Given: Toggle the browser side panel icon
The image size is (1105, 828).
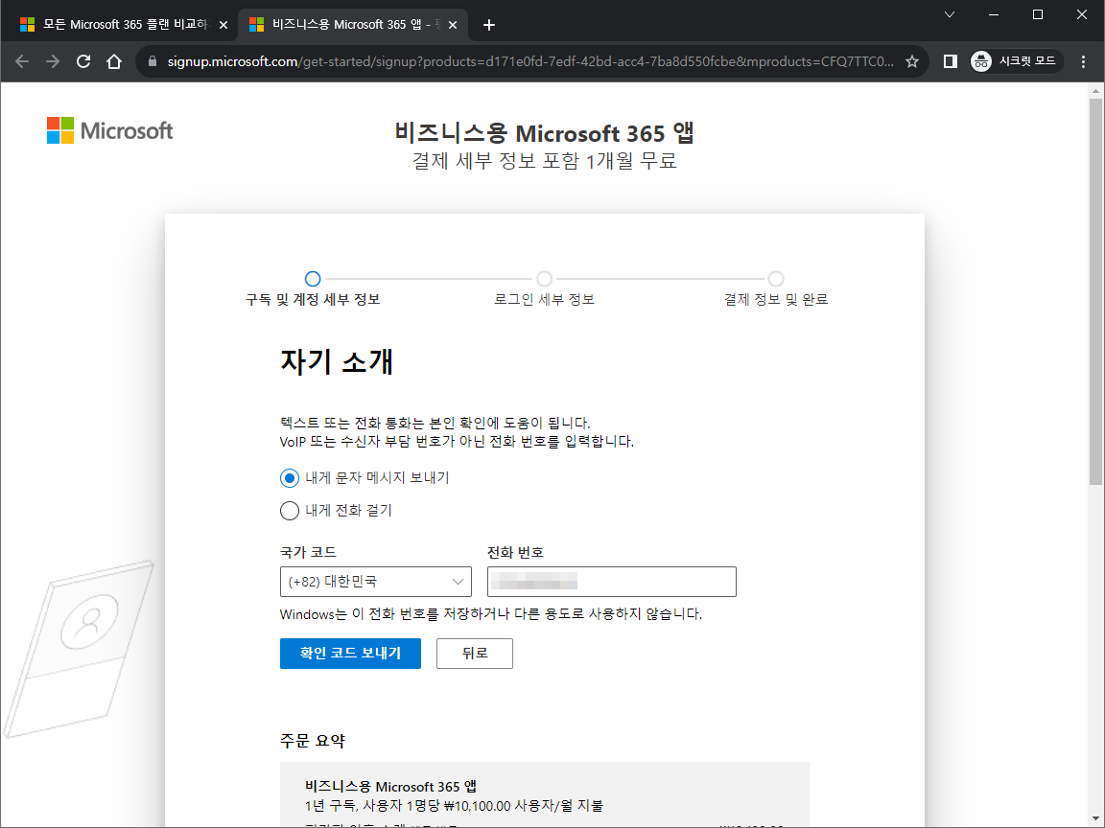Looking at the screenshot, I should [x=950, y=62].
